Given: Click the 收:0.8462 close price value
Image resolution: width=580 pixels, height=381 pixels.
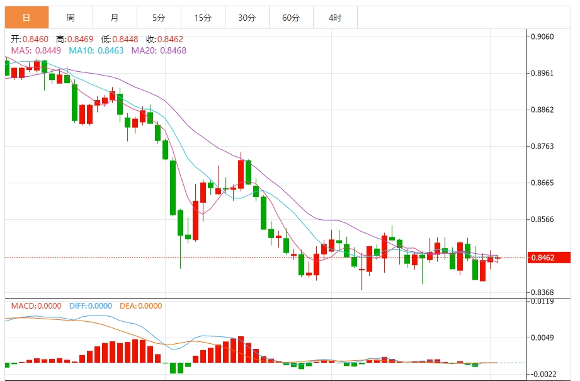Looking at the screenshot, I should tap(164, 39).
